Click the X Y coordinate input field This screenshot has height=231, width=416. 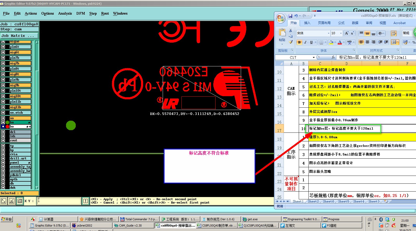59,201
